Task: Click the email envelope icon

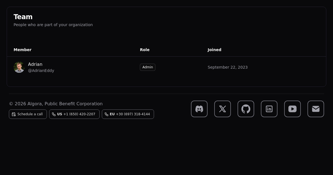Action: 316,109
